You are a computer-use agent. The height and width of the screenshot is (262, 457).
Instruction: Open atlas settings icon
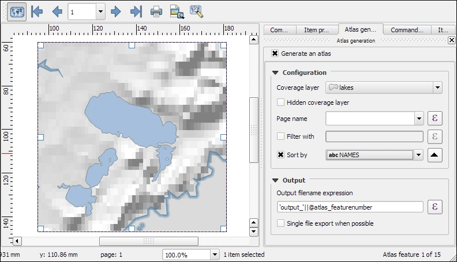[196, 12]
